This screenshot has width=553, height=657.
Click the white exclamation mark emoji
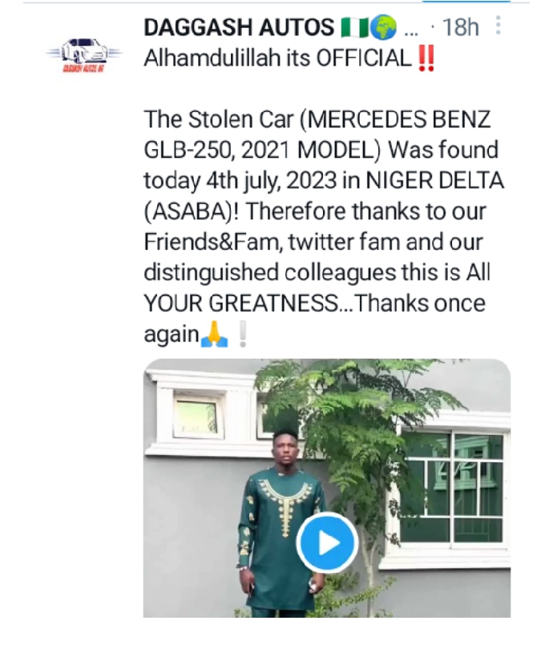pyautogui.click(x=243, y=334)
